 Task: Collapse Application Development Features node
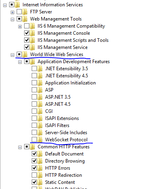coord(20,62)
